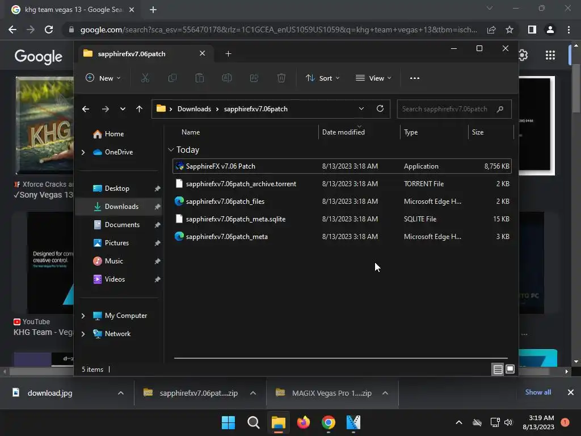Open Chrome side panel icon
581x436 pixels.
[532, 30]
